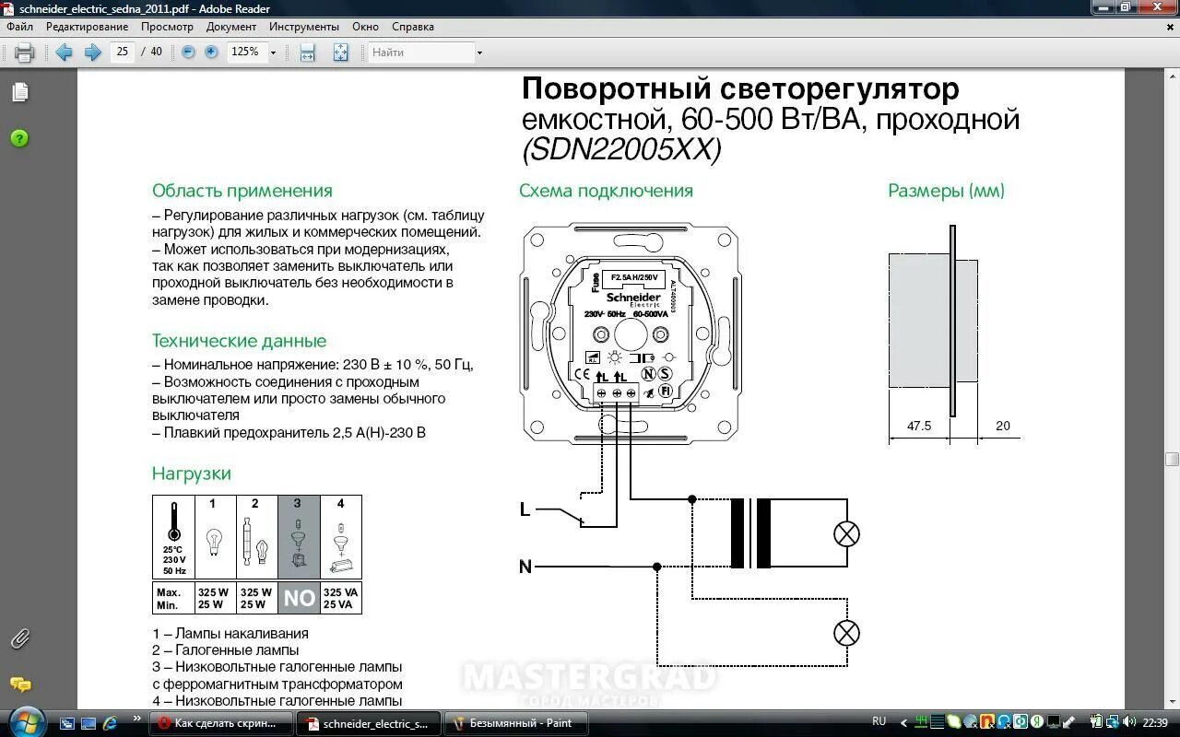Click the gray 'NO' cell in load table
Viewport: 1180px width, 737px height.
(x=299, y=598)
